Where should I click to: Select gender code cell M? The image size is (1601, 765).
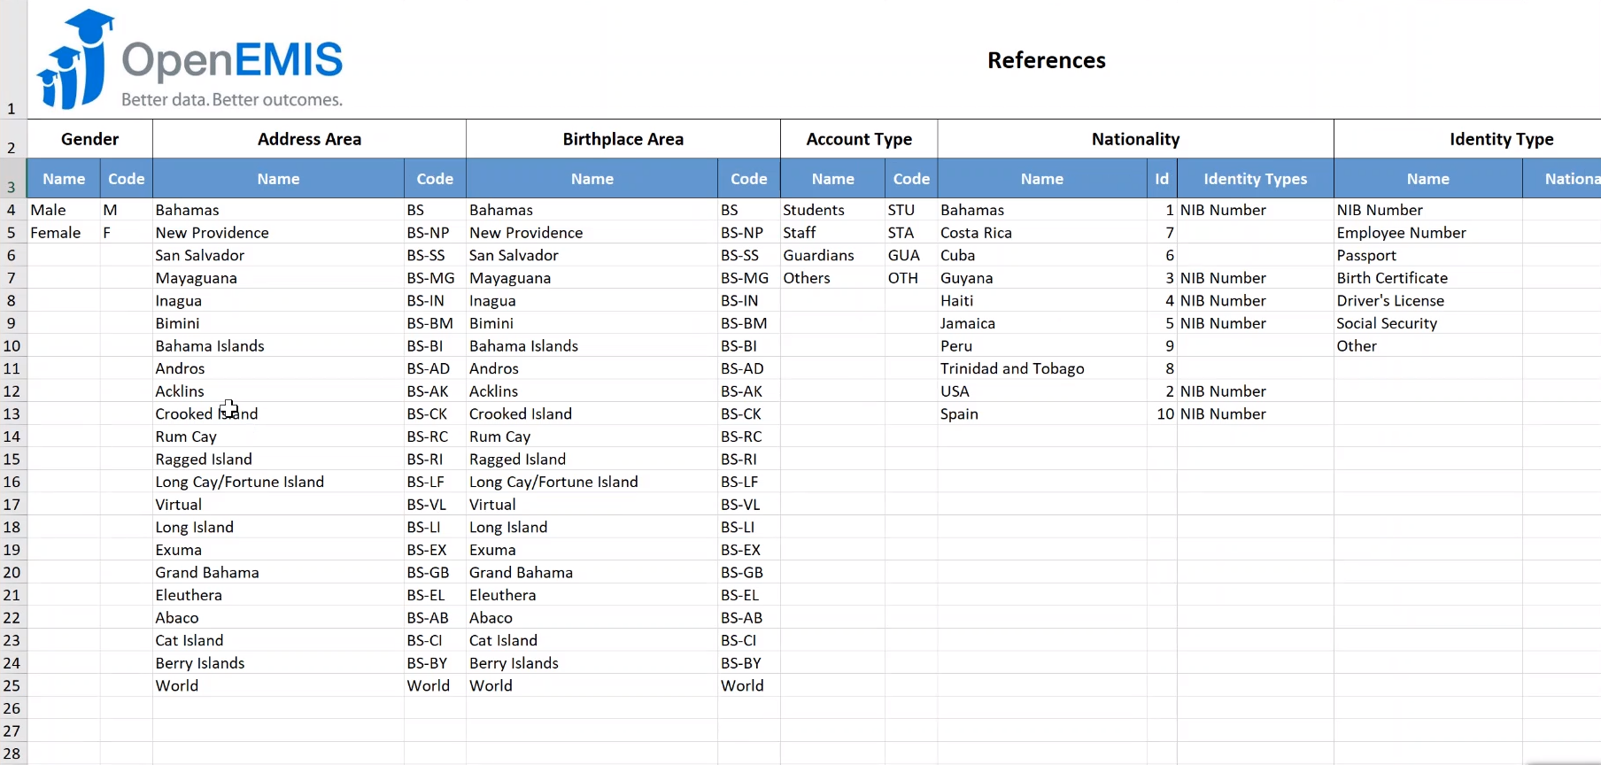(x=127, y=210)
